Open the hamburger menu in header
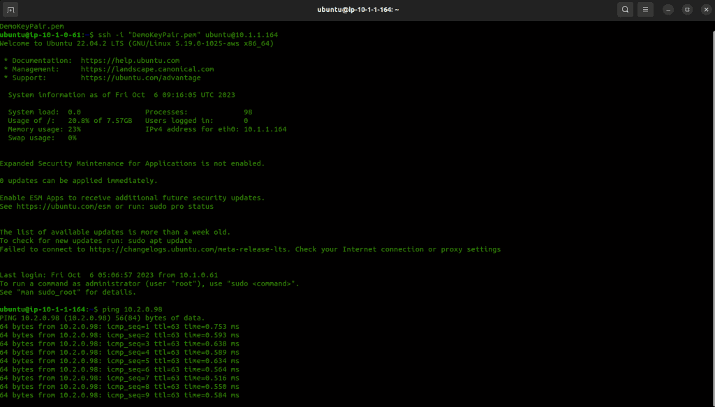The height and width of the screenshot is (407, 715). click(x=646, y=9)
